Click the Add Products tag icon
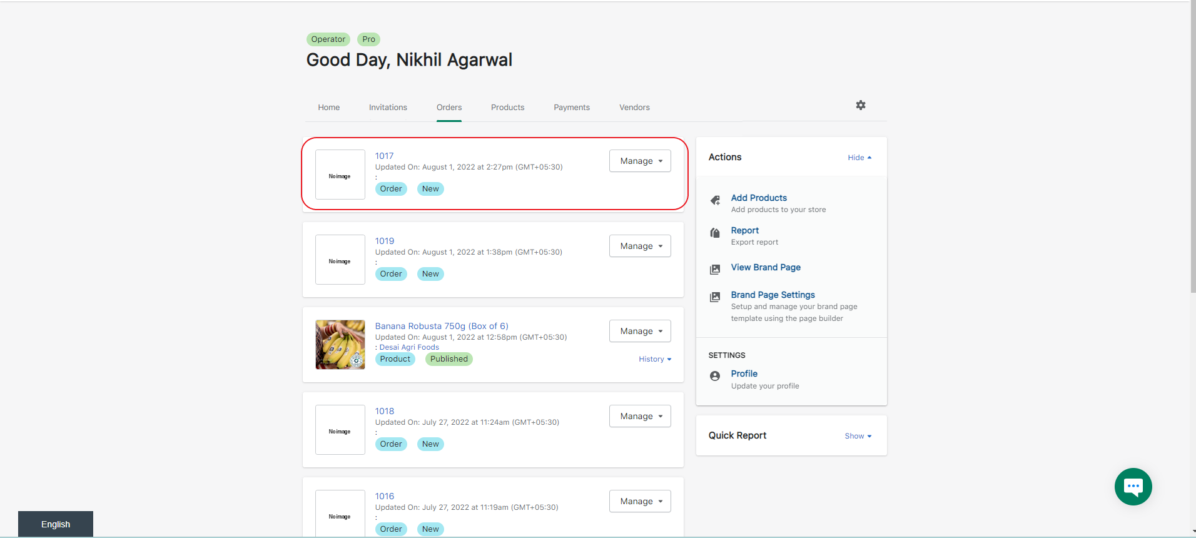The width and height of the screenshot is (1196, 538). click(715, 200)
